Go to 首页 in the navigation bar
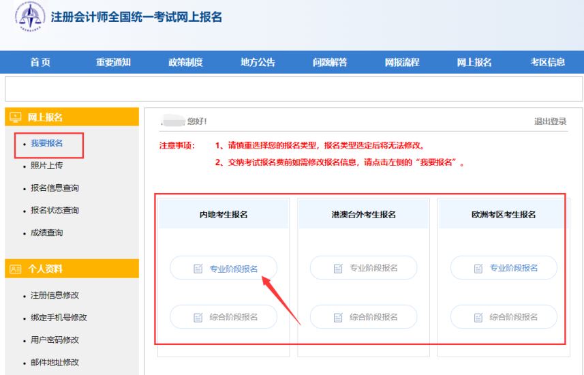This screenshot has width=584, height=375. pyautogui.click(x=39, y=63)
